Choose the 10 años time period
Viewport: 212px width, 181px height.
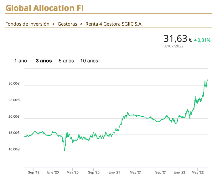[x=89, y=61]
